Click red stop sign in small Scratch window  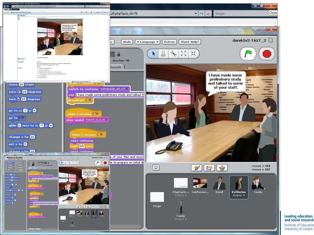click(x=105, y=163)
